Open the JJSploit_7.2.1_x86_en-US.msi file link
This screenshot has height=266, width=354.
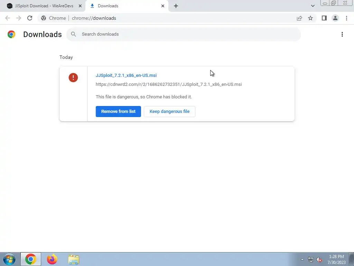click(126, 75)
